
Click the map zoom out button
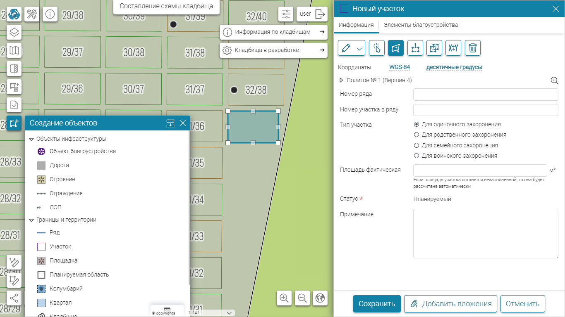(302, 298)
